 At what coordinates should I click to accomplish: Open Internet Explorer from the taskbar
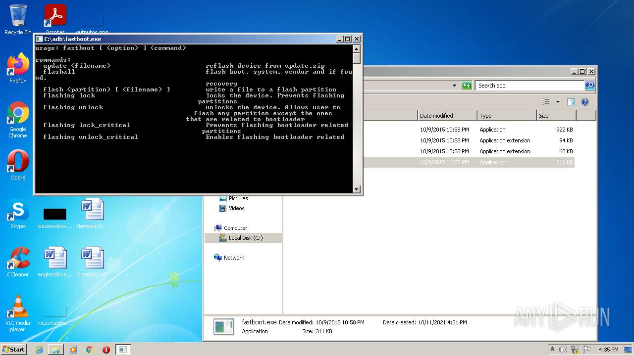[x=39, y=350]
